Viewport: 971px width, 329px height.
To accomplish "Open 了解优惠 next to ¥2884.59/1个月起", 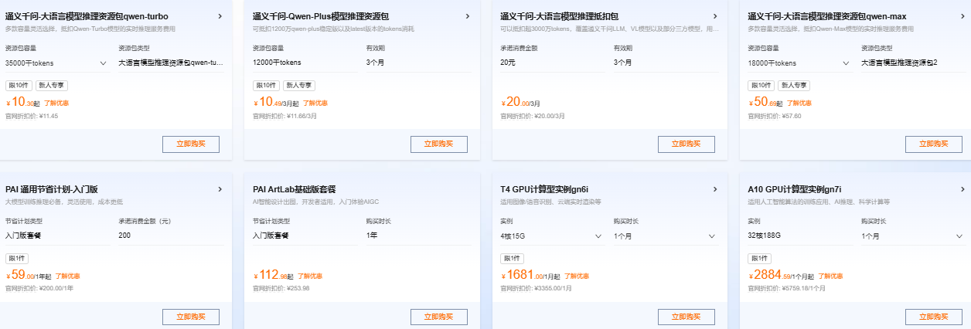I will (830, 276).
